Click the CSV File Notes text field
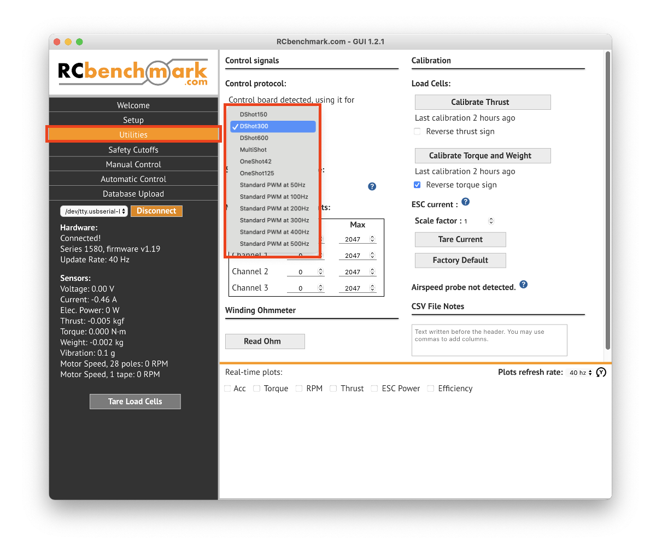This screenshot has height=548, width=662. click(489, 340)
